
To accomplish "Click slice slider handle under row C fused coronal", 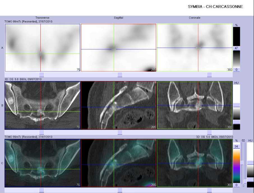I will [209, 190].
